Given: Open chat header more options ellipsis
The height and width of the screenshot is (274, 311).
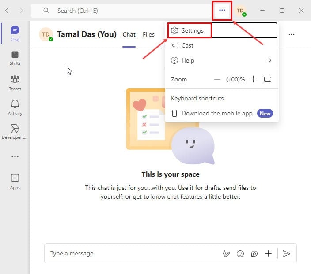Looking at the screenshot, I should (292, 34).
